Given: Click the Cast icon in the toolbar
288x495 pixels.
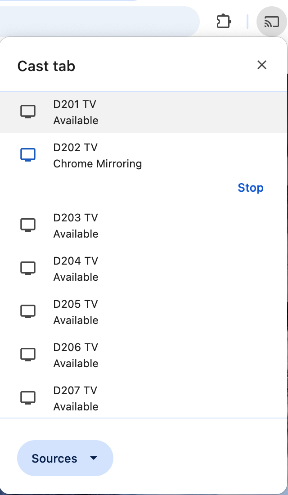Looking at the screenshot, I should (271, 22).
